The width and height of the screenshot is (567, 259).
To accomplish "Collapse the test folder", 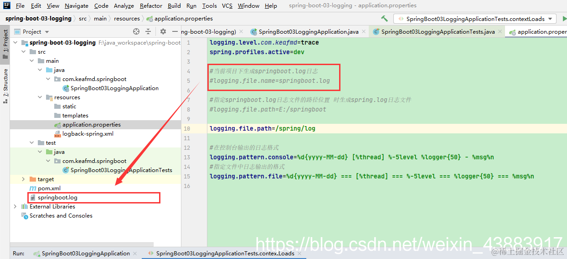I will click(x=32, y=143).
